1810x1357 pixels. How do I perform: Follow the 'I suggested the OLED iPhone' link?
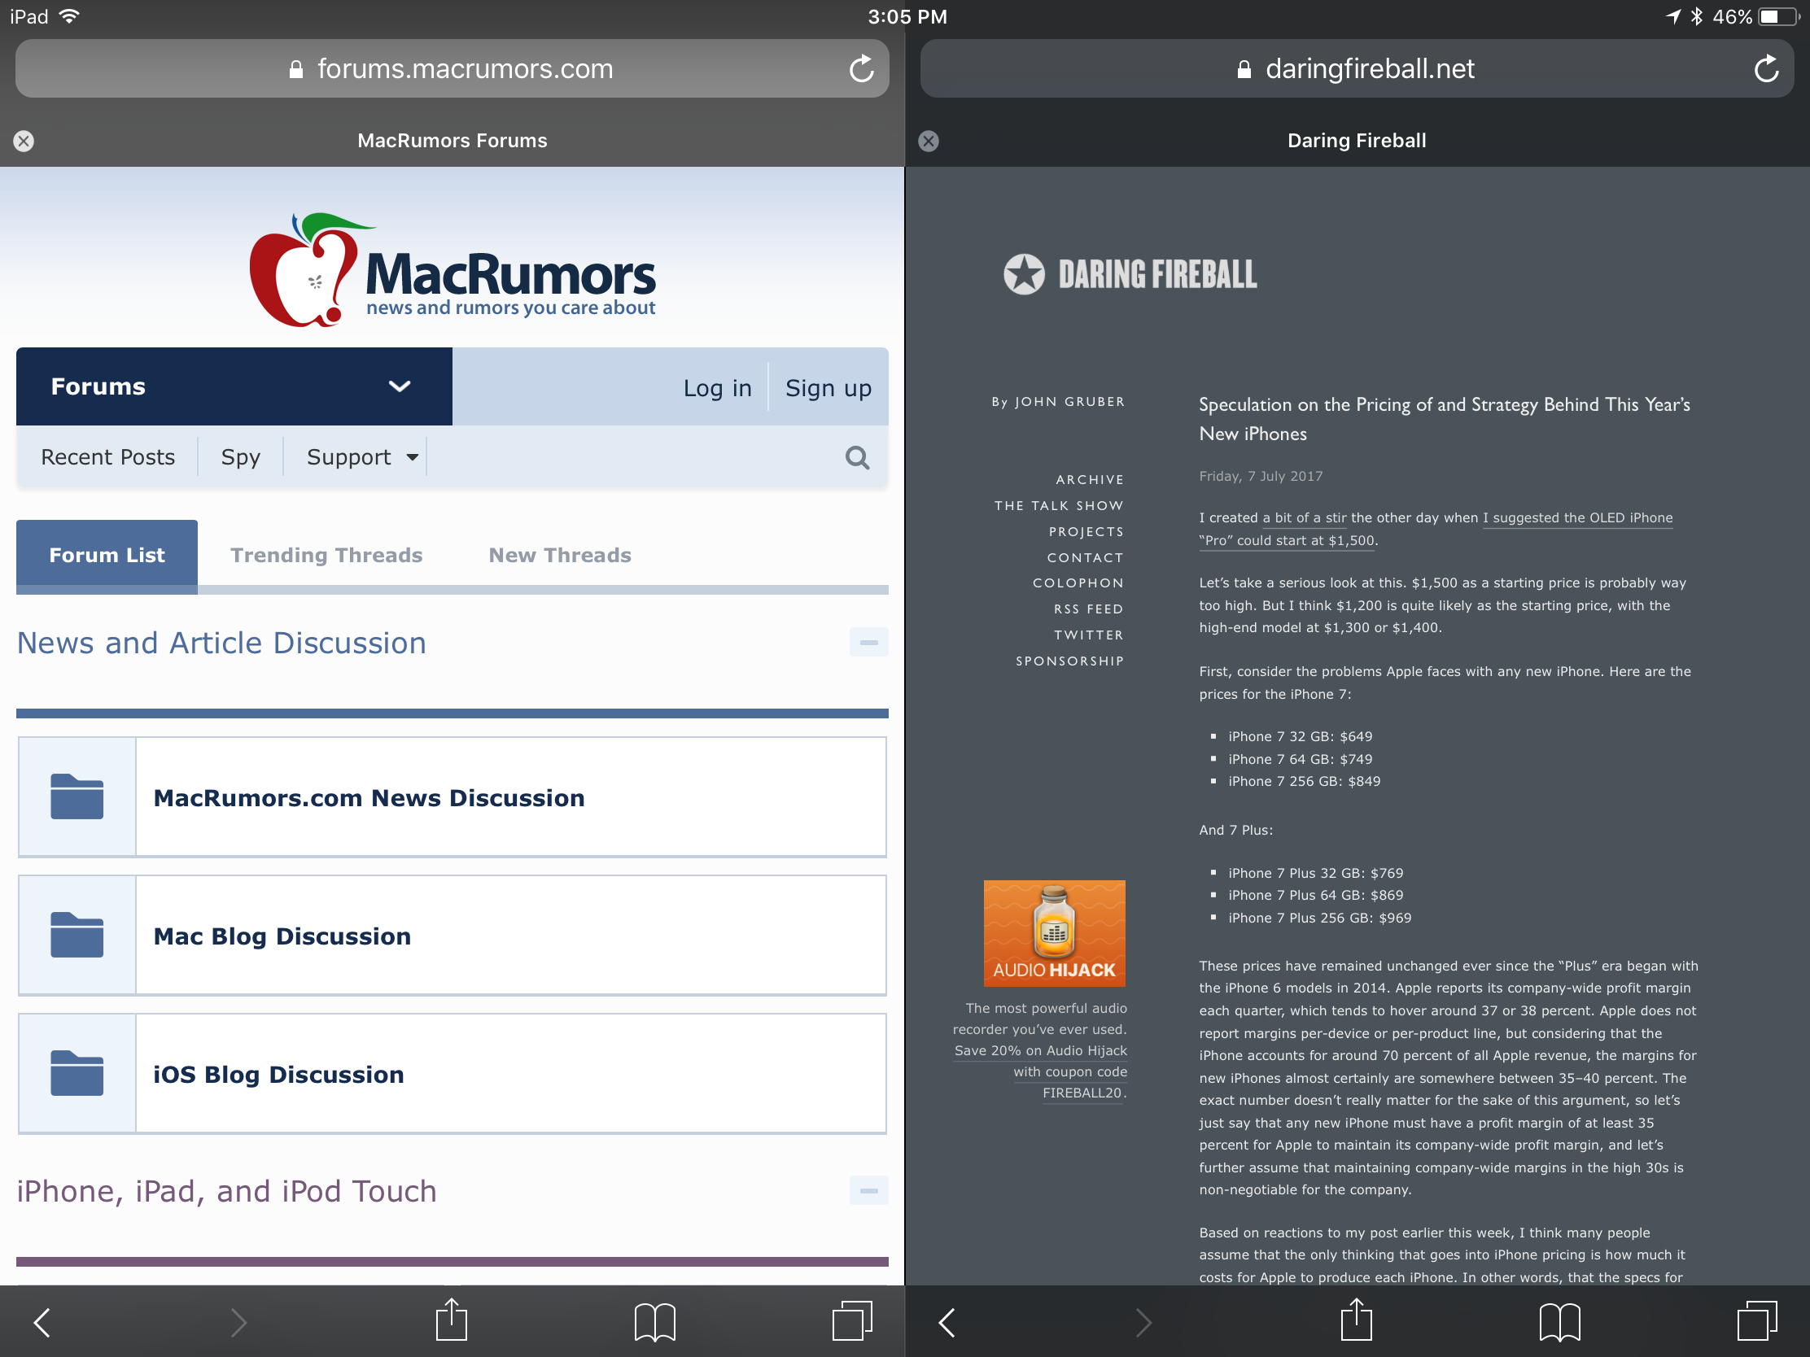click(x=1576, y=517)
